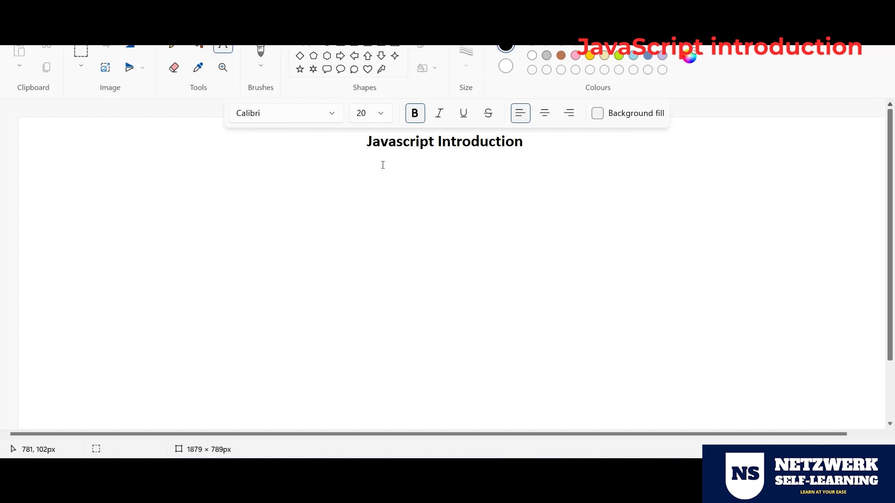Click the Resize image icon
This screenshot has width=895, height=503.
(x=105, y=67)
